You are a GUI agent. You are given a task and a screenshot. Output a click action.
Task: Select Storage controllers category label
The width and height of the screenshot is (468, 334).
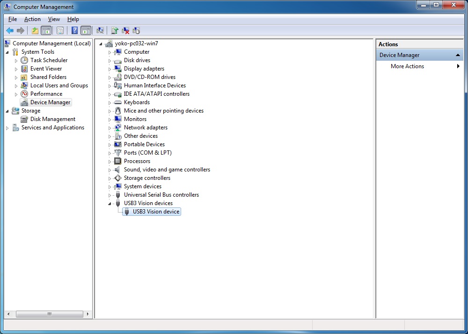pos(147,178)
